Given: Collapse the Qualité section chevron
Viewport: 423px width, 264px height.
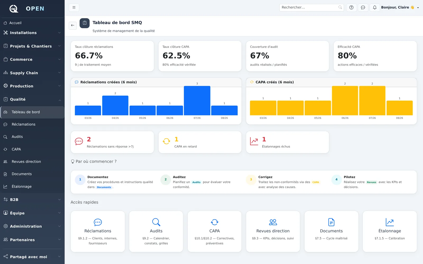Looking at the screenshot, I should [59, 100].
